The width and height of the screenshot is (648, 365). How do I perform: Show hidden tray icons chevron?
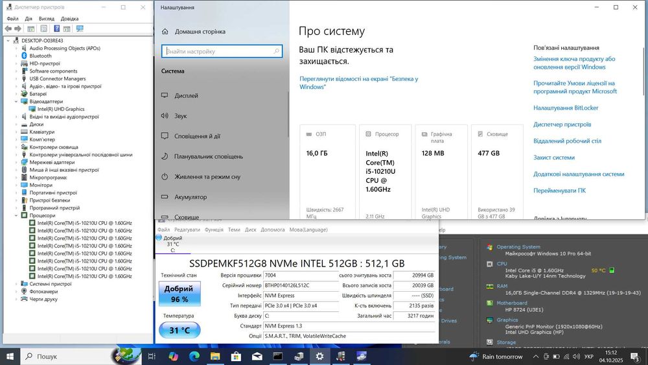536,357
